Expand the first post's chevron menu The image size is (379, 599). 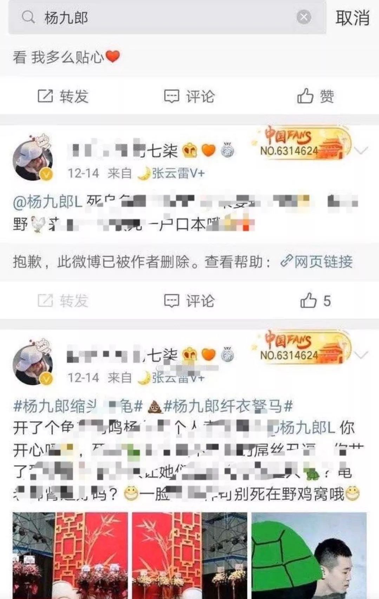point(361,151)
